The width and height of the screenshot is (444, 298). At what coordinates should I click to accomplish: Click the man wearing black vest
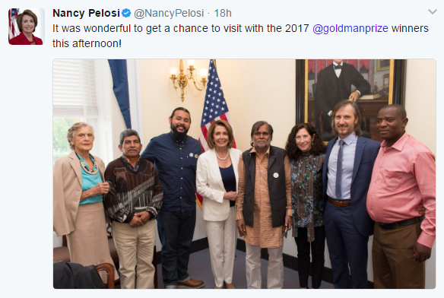pyautogui.click(x=264, y=204)
